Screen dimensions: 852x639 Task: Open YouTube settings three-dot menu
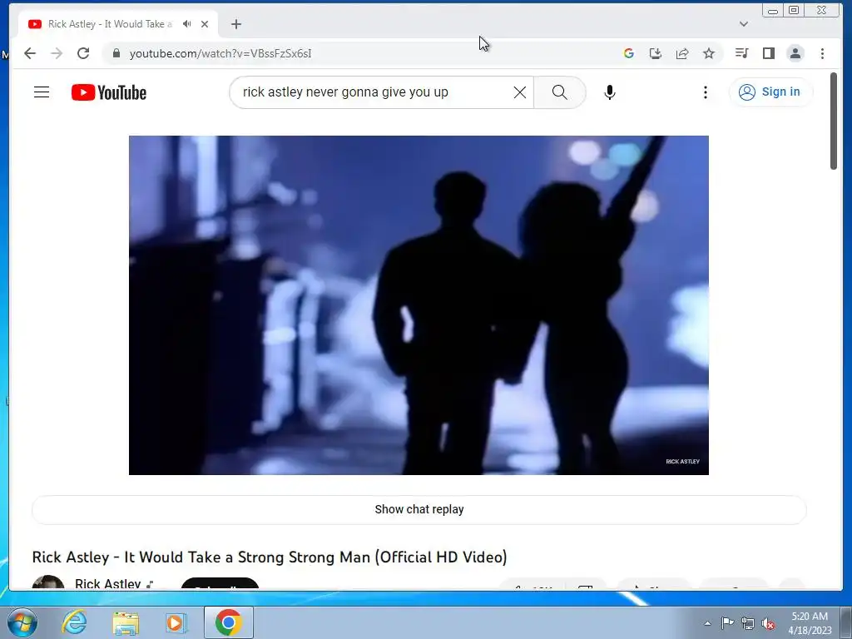pos(706,92)
